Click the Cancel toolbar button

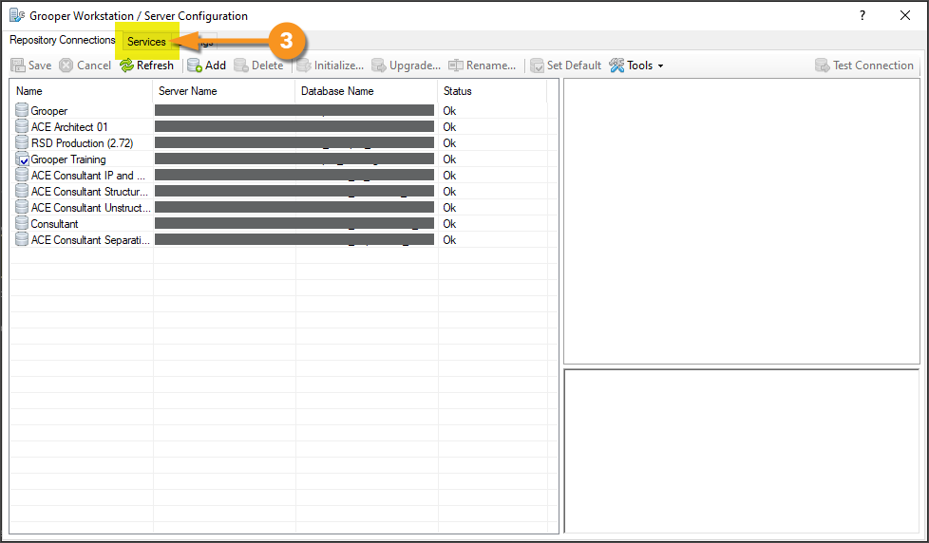coord(85,66)
